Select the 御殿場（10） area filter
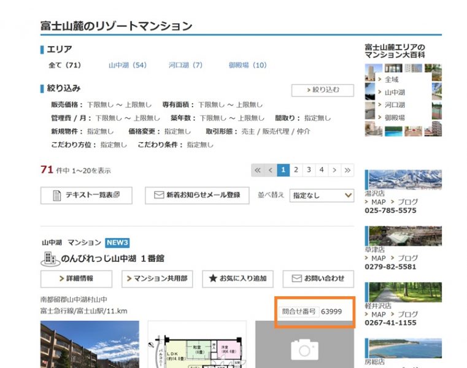 pyautogui.click(x=247, y=65)
